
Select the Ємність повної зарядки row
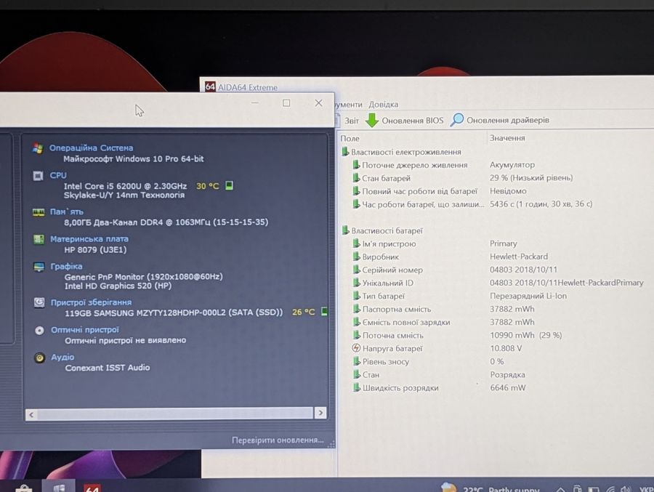pyautogui.click(x=496, y=322)
